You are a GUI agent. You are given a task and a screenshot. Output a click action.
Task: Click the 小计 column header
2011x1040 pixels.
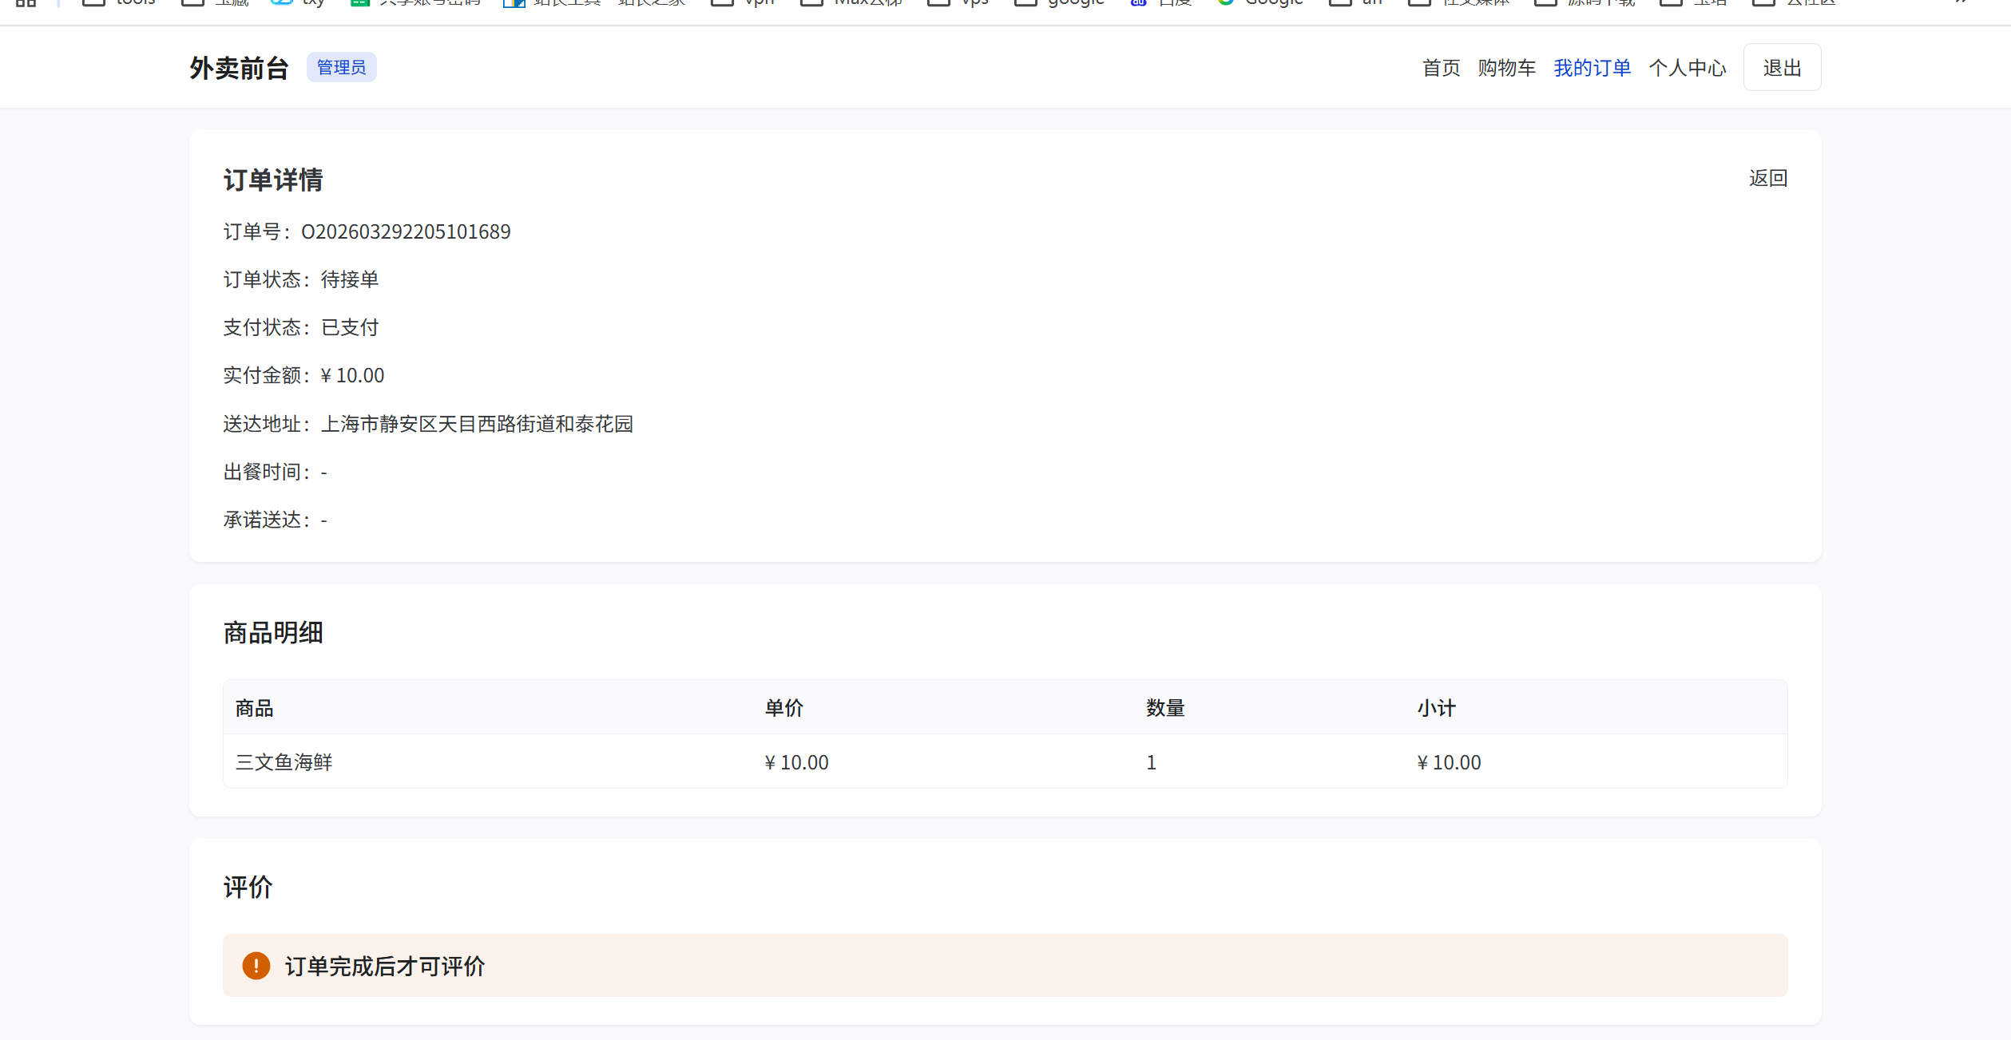(x=1436, y=708)
